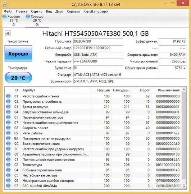Open the Диск menu
The width and height of the screenshot is (191, 194).
coord(59,11)
